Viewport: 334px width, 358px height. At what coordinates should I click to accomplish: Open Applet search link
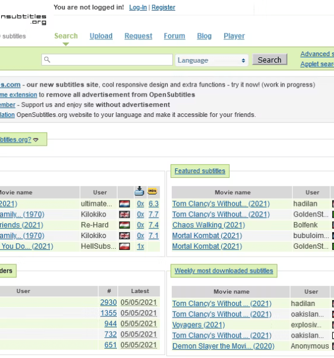(317, 64)
